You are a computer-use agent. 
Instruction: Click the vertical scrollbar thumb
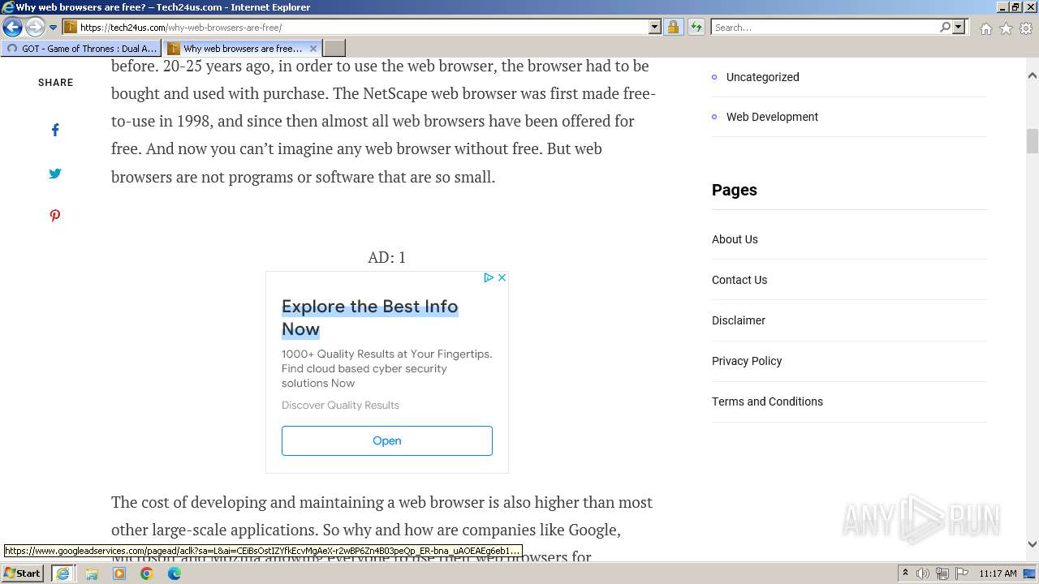tap(1033, 141)
